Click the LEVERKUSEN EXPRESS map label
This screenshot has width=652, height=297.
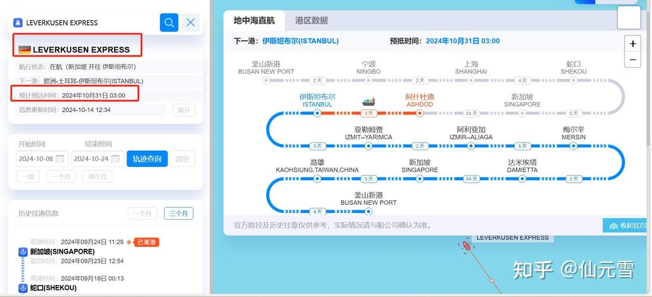point(512,238)
